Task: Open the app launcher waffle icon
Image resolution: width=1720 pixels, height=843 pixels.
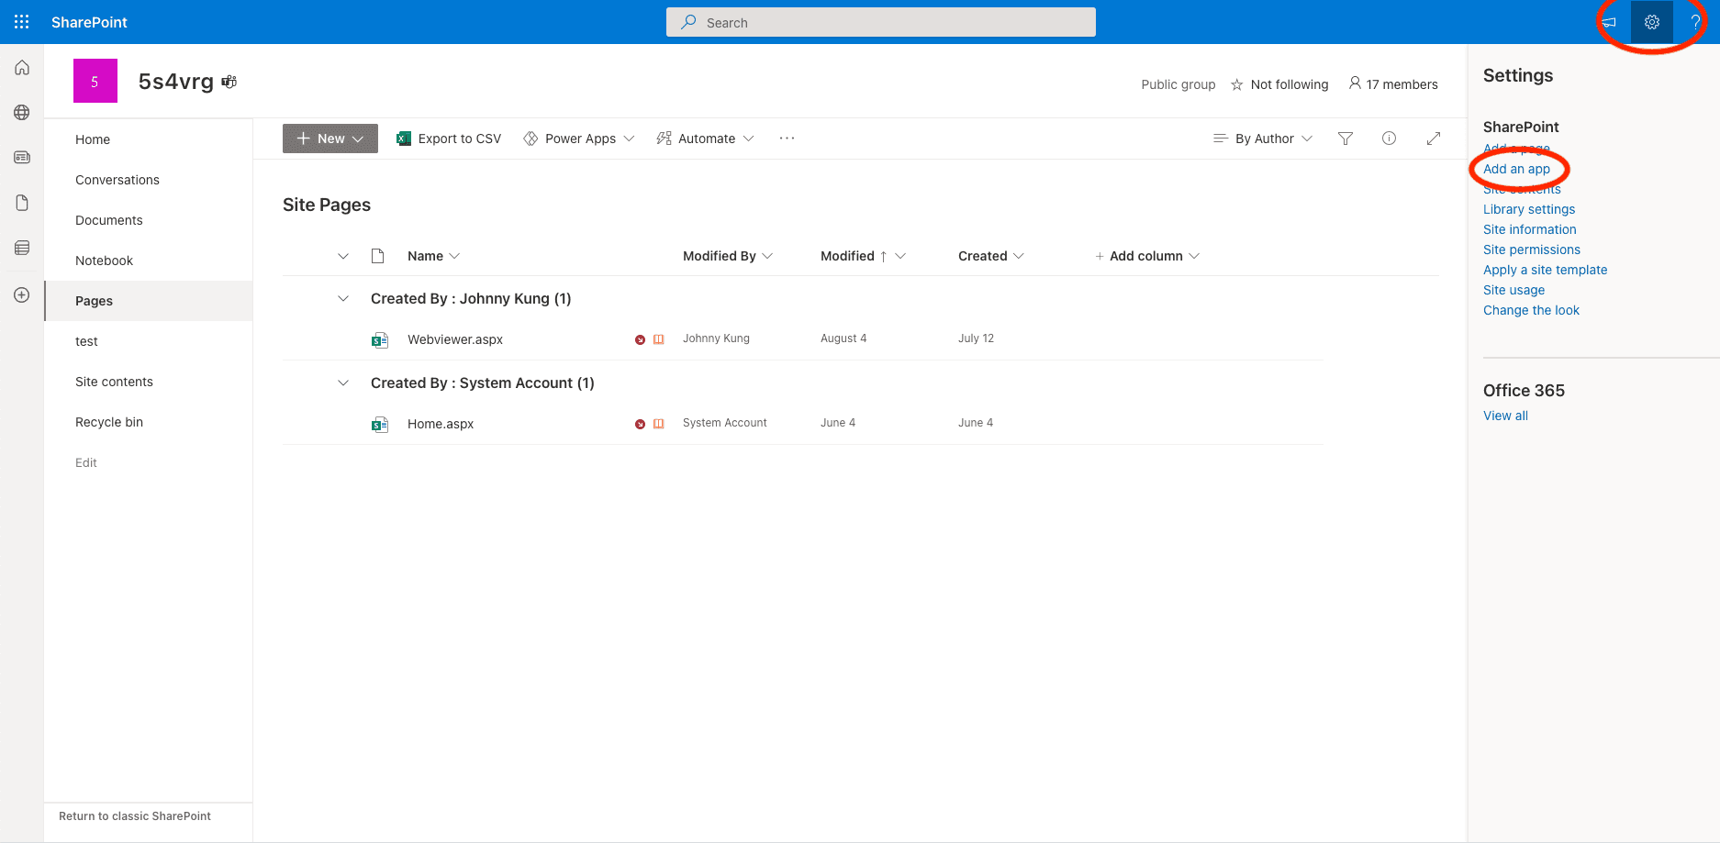Action: click(x=22, y=22)
